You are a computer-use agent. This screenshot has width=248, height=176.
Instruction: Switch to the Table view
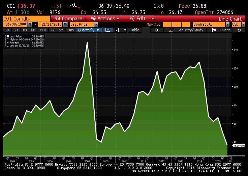tap(134, 30)
